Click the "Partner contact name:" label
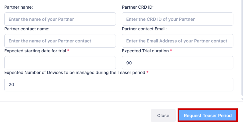The image size is (243, 127). click(27, 29)
